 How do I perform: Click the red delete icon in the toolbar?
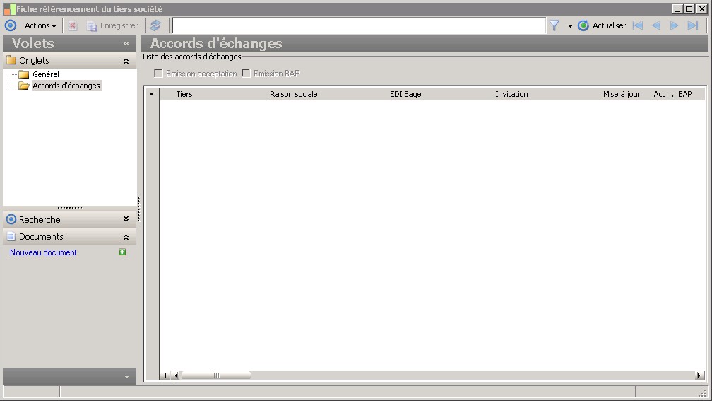click(x=73, y=25)
